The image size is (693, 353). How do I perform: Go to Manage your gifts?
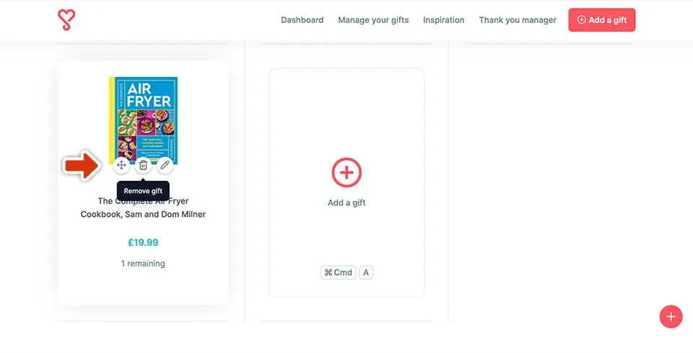(373, 20)
